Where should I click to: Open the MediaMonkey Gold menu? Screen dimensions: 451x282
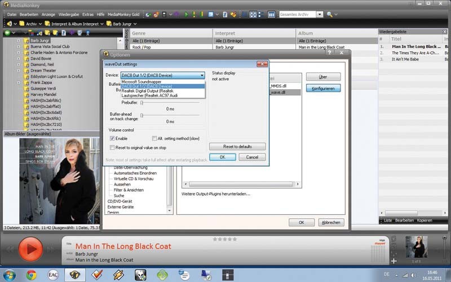(123, 15)
